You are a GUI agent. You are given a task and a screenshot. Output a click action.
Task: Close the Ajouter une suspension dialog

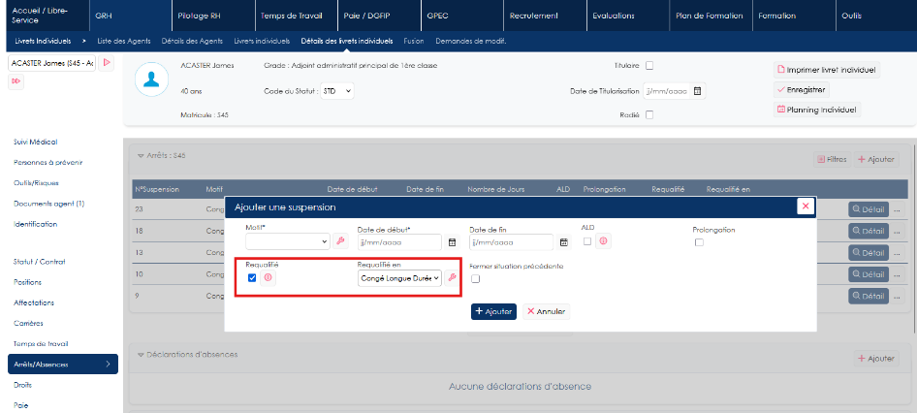[806, 206]
